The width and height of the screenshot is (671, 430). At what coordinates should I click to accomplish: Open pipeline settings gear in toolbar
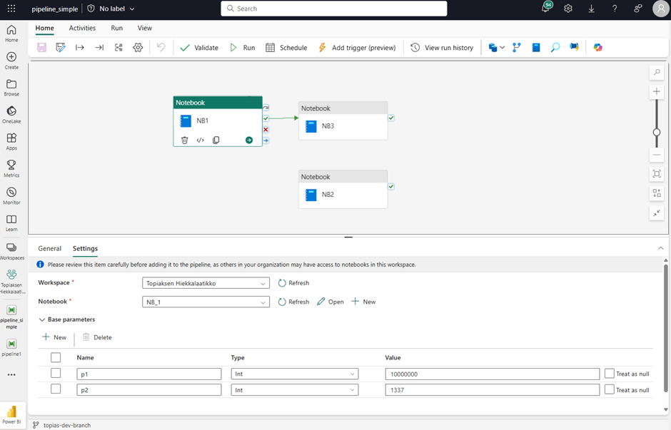(138, 48)
